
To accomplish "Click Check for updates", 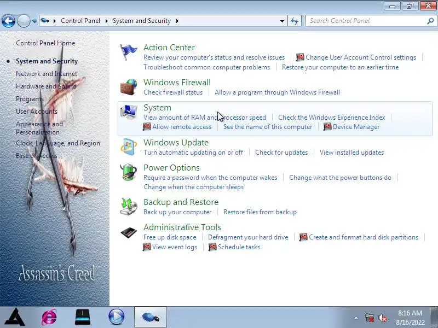I will (x=281, y=153).
